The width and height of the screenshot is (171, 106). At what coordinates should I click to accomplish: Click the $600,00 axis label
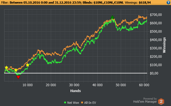156,23
